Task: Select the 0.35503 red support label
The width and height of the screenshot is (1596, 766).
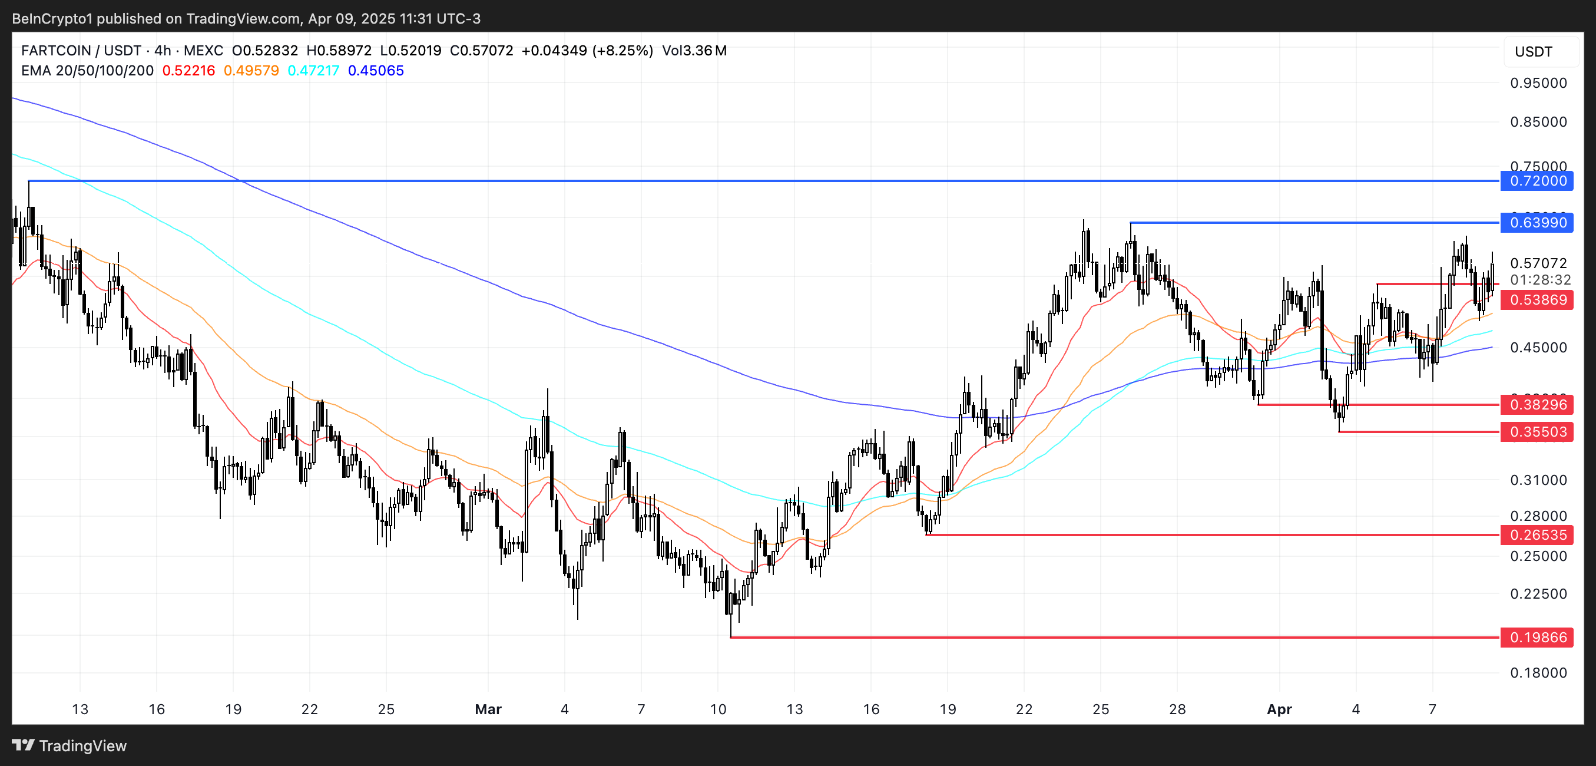Action: [1537, 432]
